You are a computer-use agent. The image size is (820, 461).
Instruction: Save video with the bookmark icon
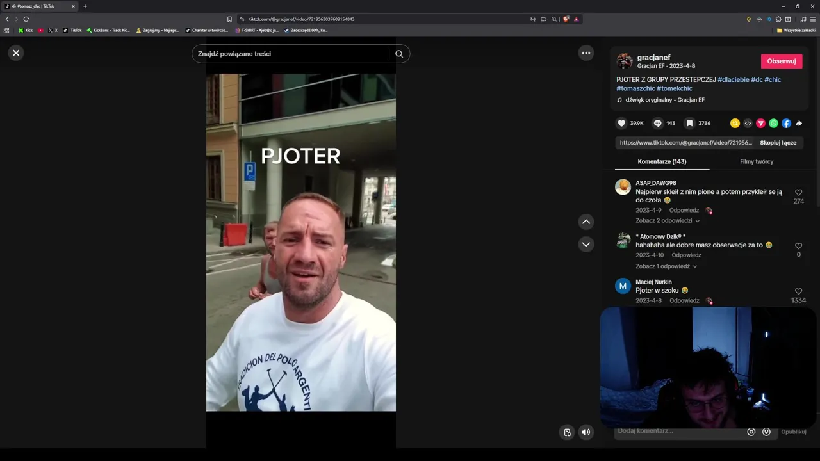[689, 123]
